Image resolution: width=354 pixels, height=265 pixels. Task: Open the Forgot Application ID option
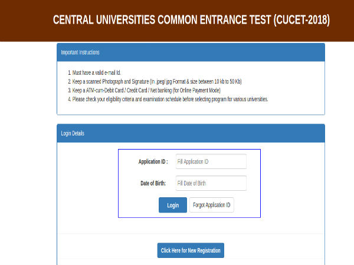coord(212,205)
